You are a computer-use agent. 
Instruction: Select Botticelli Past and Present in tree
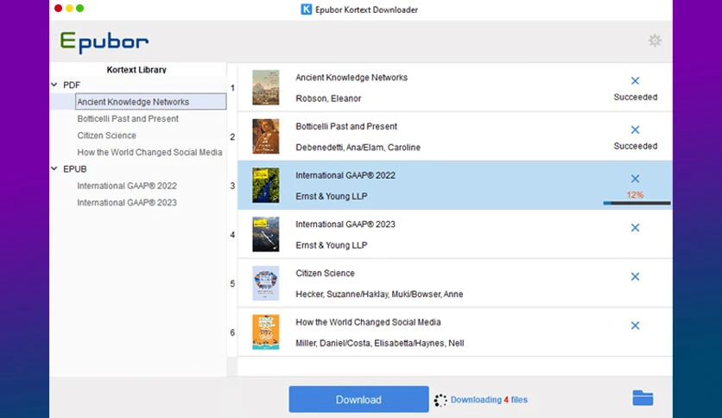pyautogui.click(x=128, y=119)
